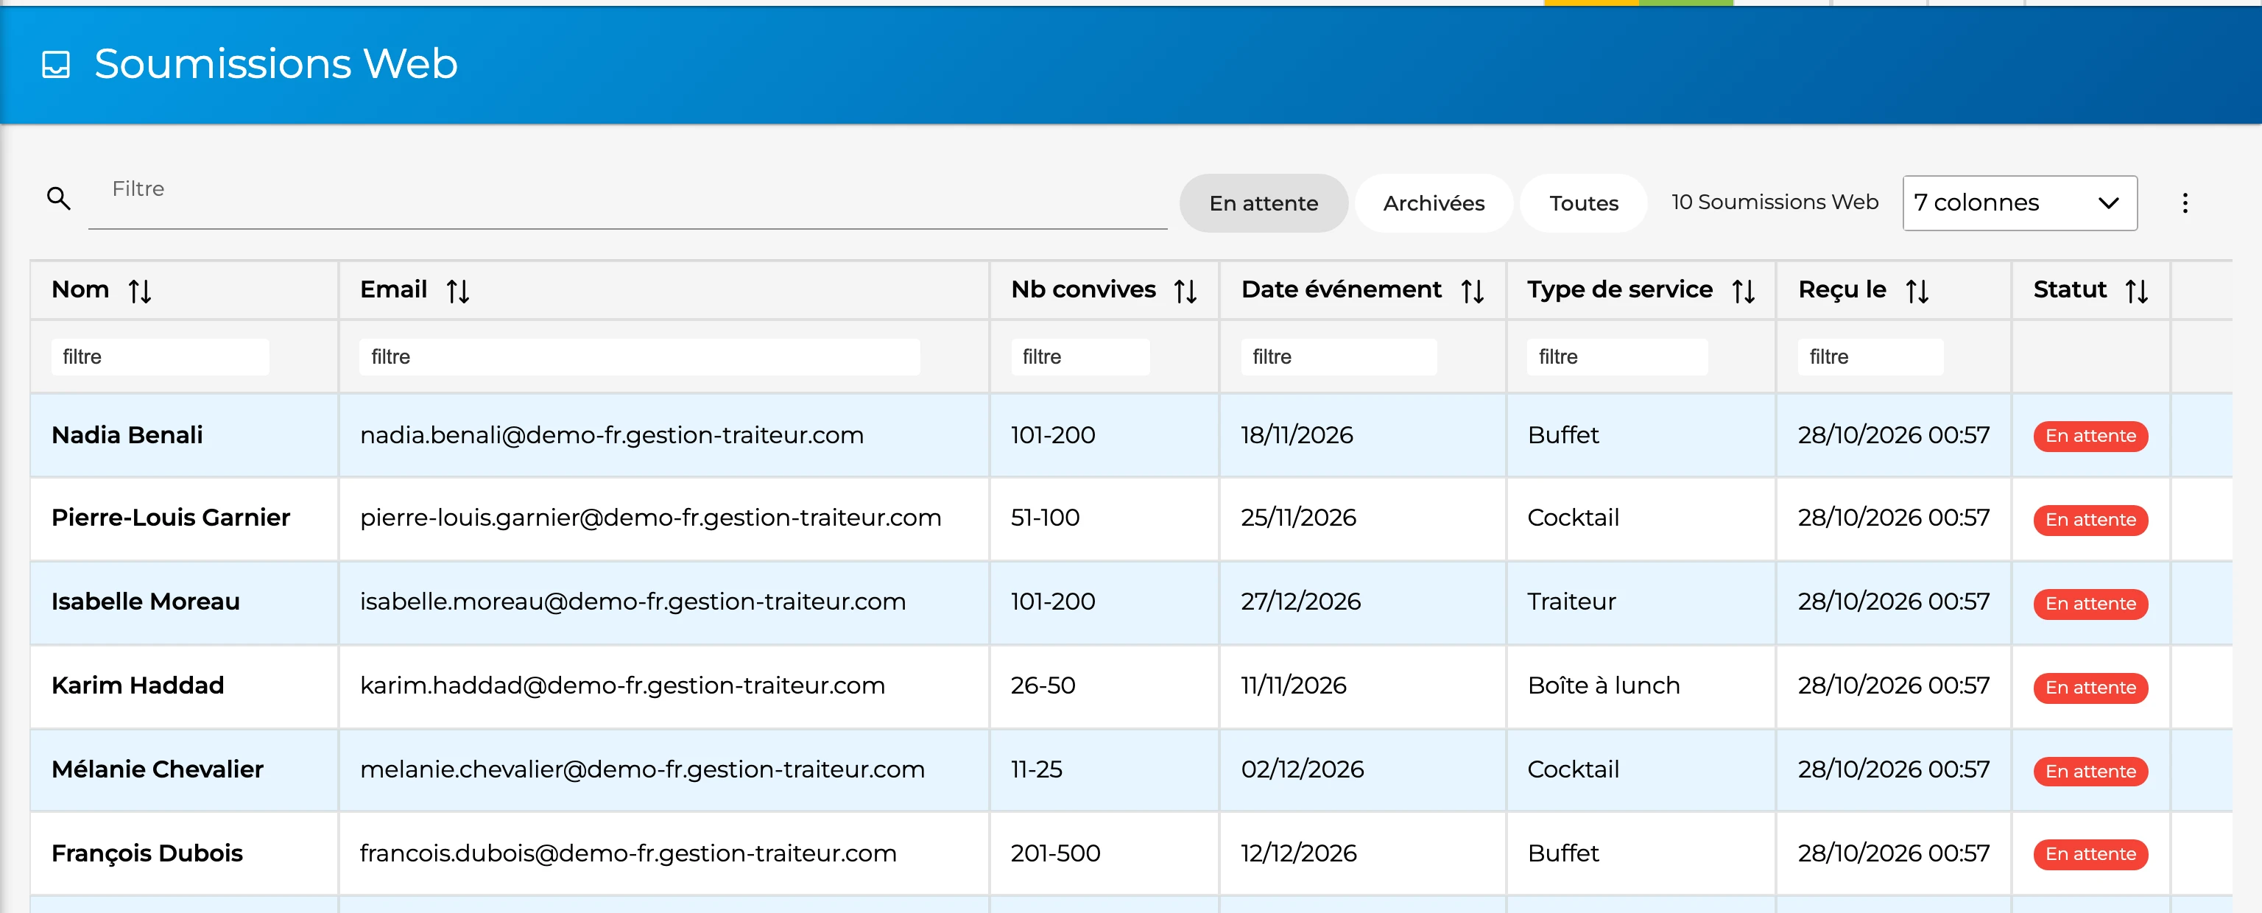Click the Email column filter box
Screen dimensions: 2262x913
[639, 356]
